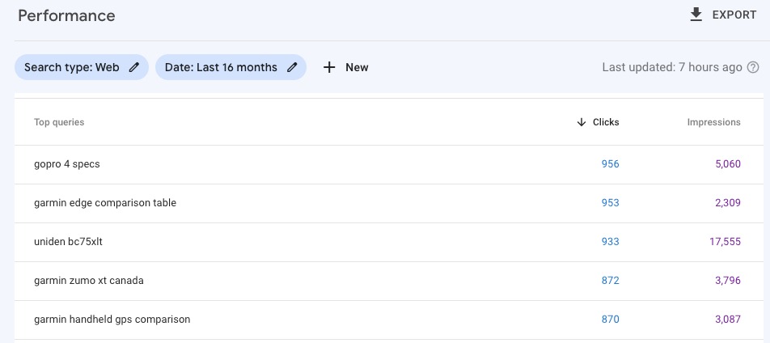The image size is (770, 343).
Task: Open garmin edge comparison table query
Action: pyautogui.click(x=105, y=203)
